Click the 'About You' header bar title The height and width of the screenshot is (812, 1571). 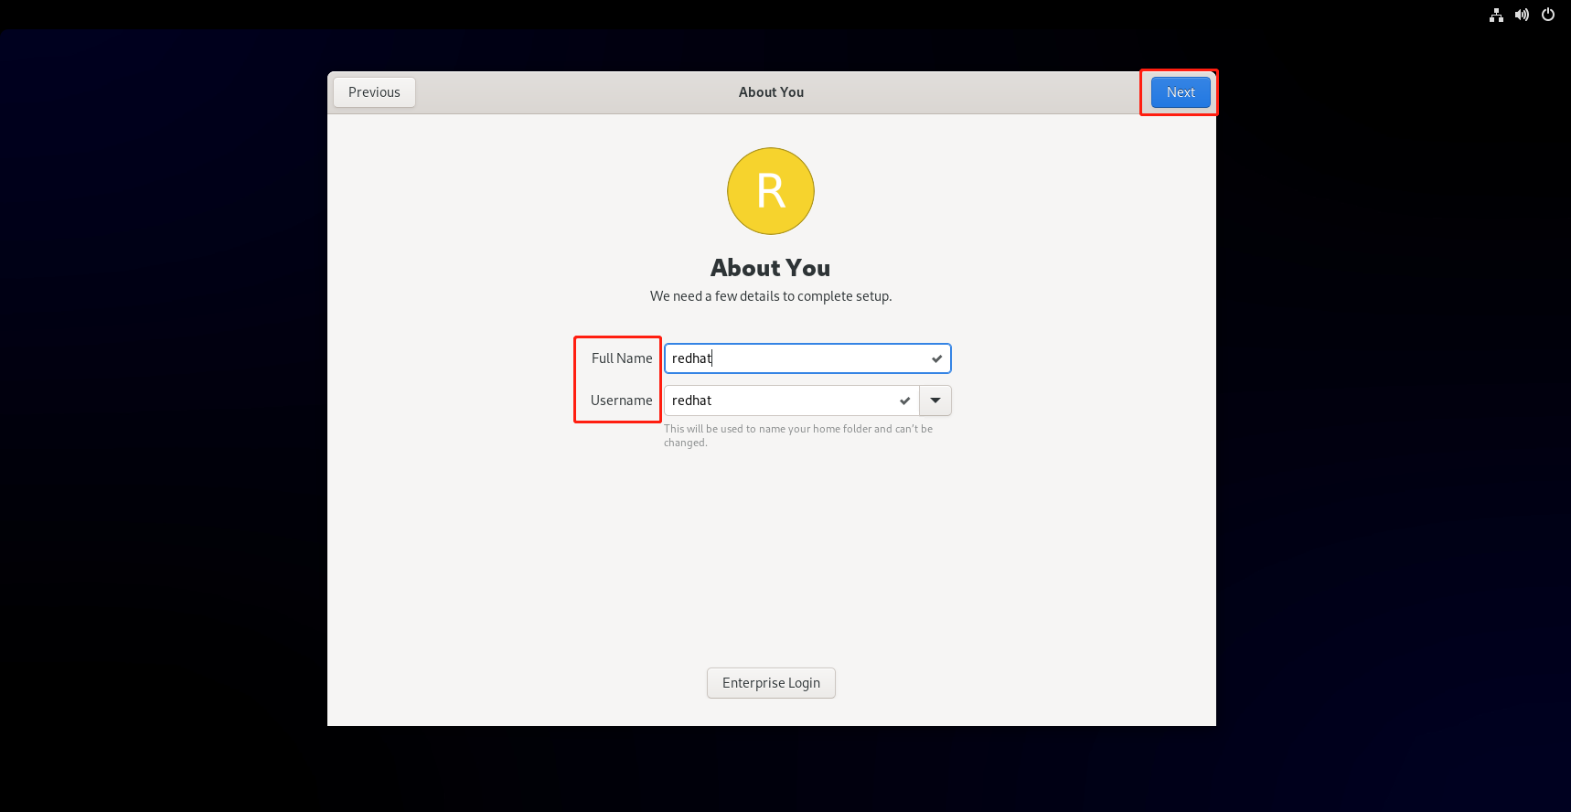tap(771, 92)
